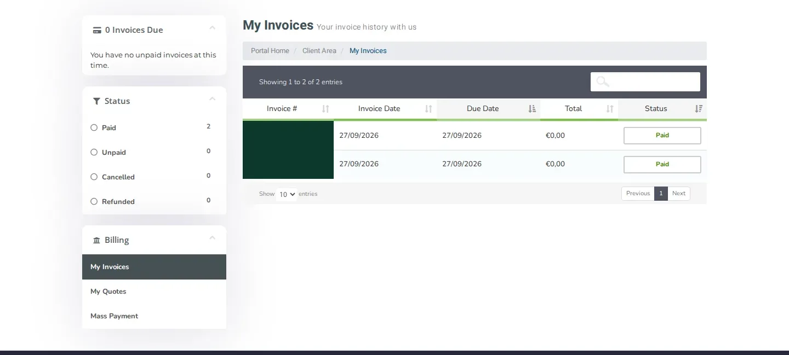Sort by Status column arrows
Image resolution: width=789 pixels, height=355 pixels.
699,109
